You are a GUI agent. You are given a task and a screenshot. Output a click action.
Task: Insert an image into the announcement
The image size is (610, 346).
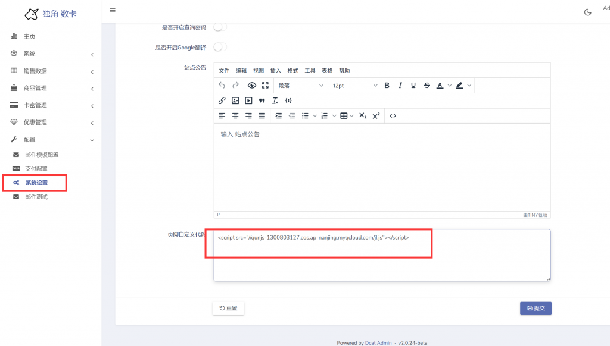pos(235,100)
